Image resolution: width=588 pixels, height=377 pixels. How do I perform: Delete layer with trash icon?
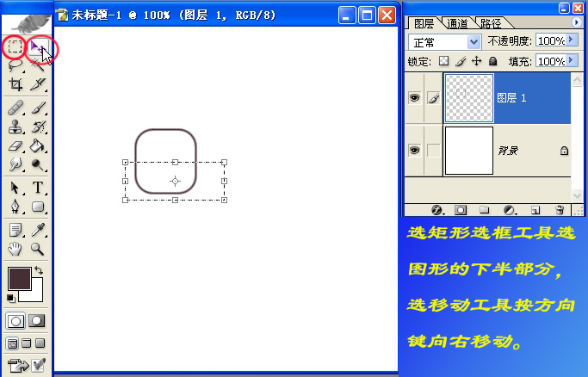pos(560,210)
